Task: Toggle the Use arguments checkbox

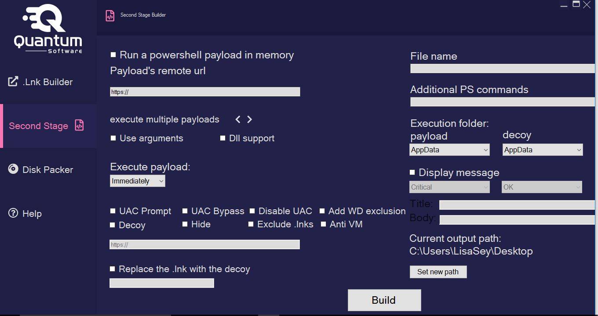Action: (x=113, y=138)
